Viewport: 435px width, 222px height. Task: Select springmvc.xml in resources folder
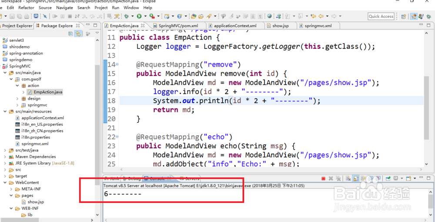click(35, 144)
